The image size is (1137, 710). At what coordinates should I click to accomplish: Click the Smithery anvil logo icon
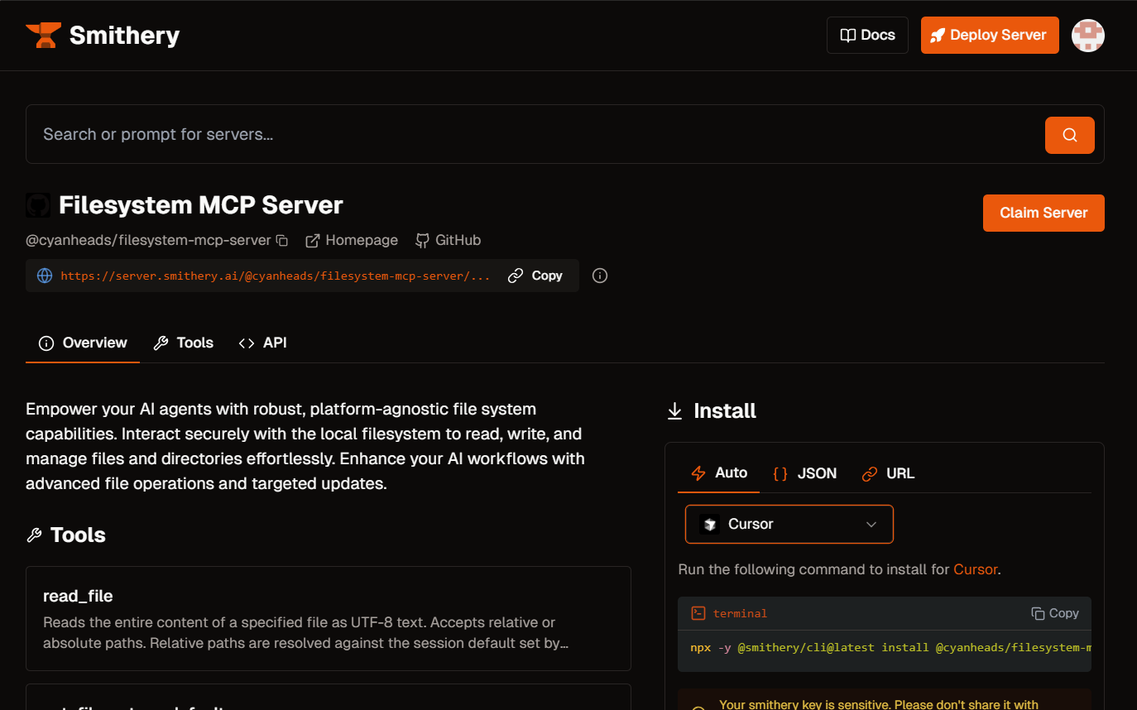pos(43,36)
